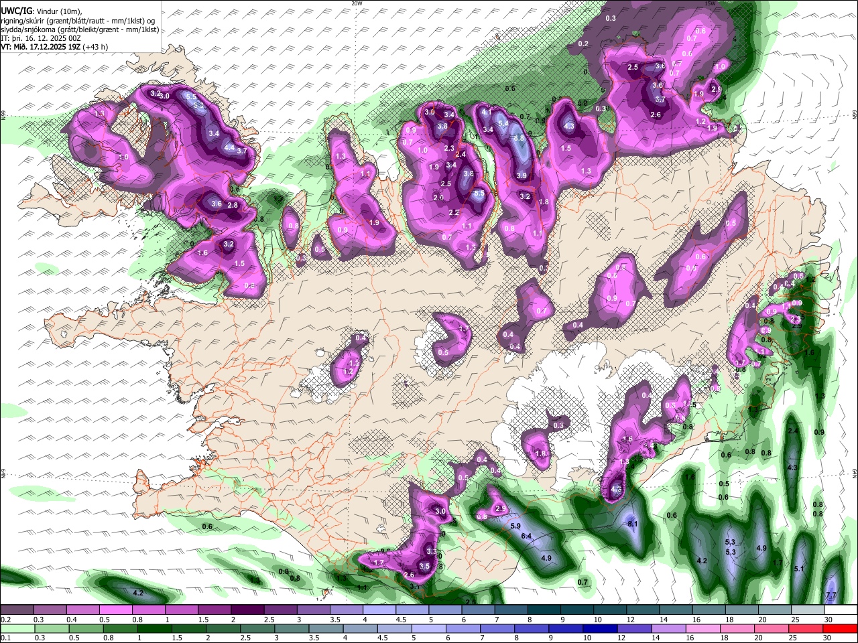Click the lower pink swatch between 16 and 18

pyautogui.click(x=703, y=628)
